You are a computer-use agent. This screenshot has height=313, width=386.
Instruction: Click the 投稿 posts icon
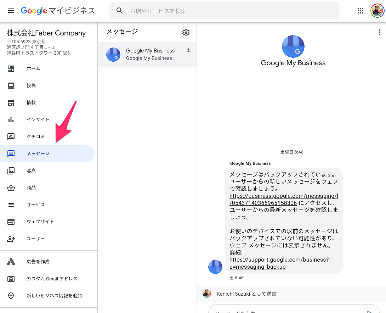11,85
